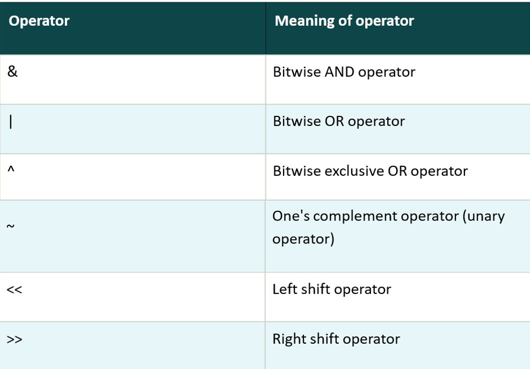530x369 pixels.
Task: Click the right shift (>>) symbol
Action: 14,340
